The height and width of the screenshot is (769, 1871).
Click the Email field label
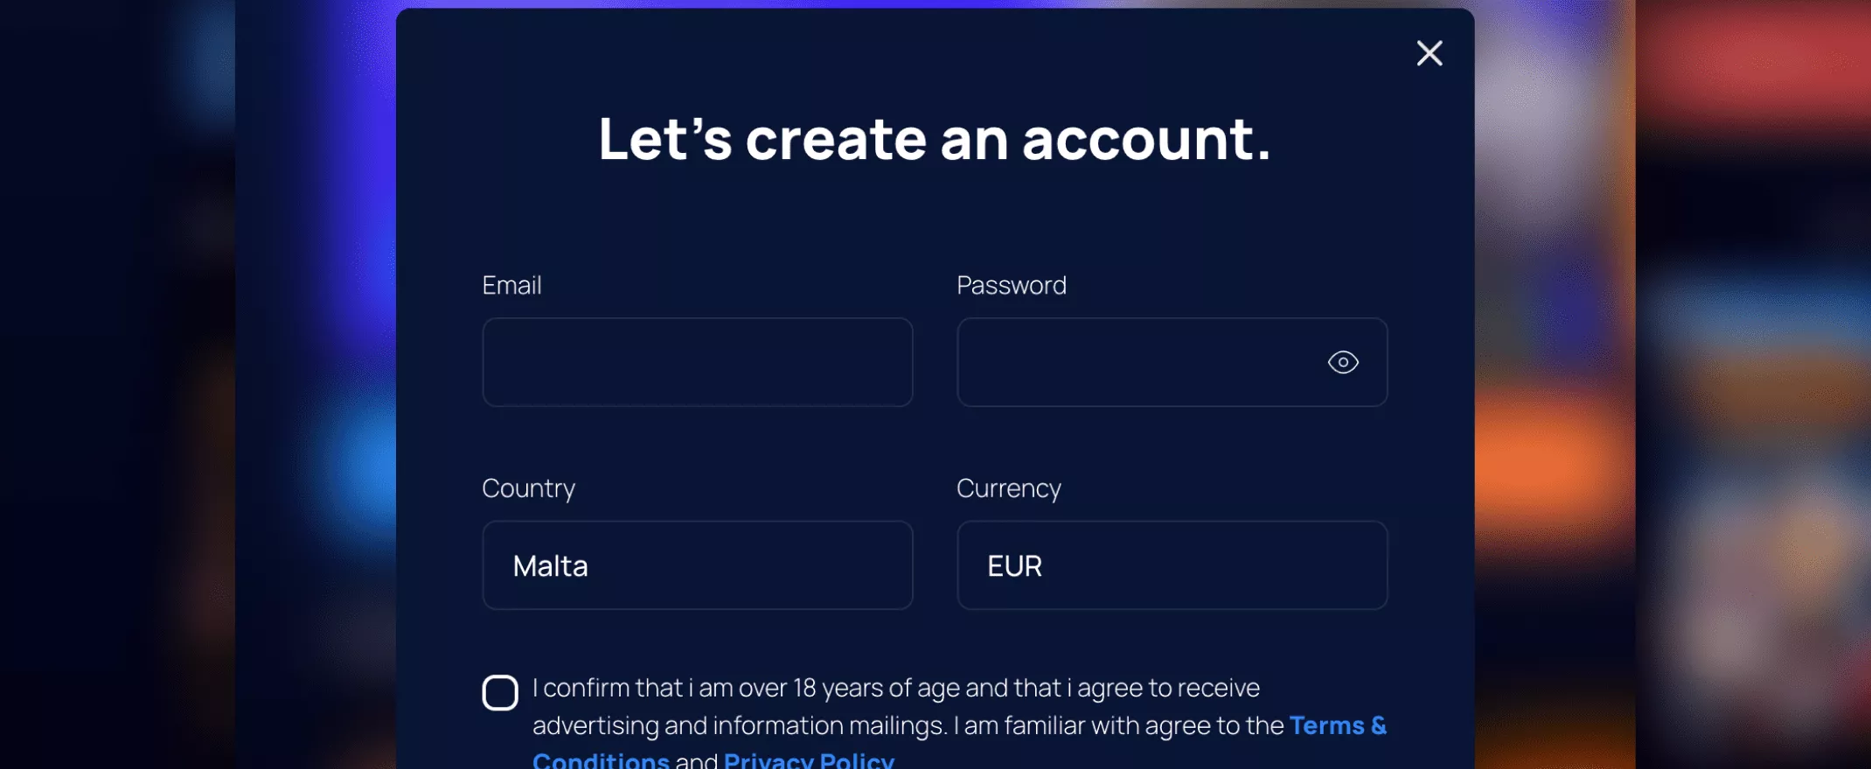pyautogui.click(x=511, y=285)
